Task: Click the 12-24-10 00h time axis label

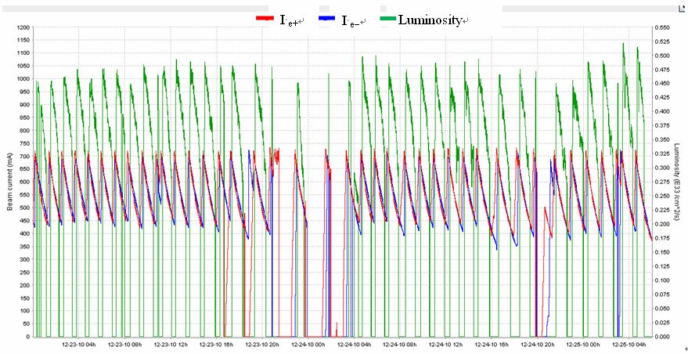Action: (x=308, y=344)
